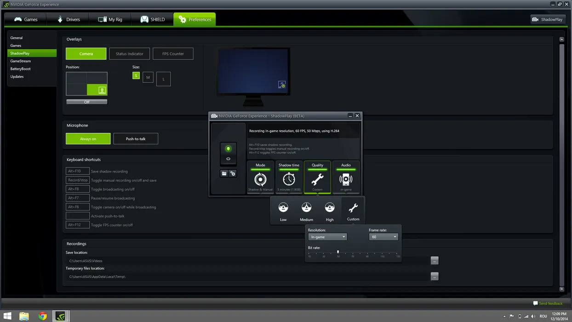Adjust the Bit rate slider

pyautogui.click(x=338, y=252)
